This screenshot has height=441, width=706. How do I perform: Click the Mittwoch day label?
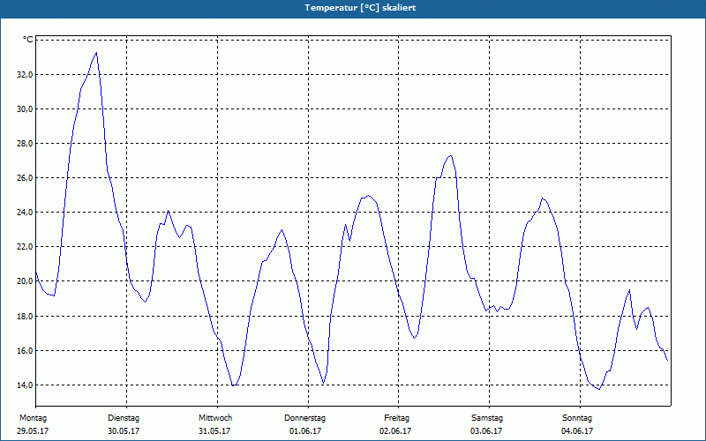pyautogui.click(x=215, y=418)
